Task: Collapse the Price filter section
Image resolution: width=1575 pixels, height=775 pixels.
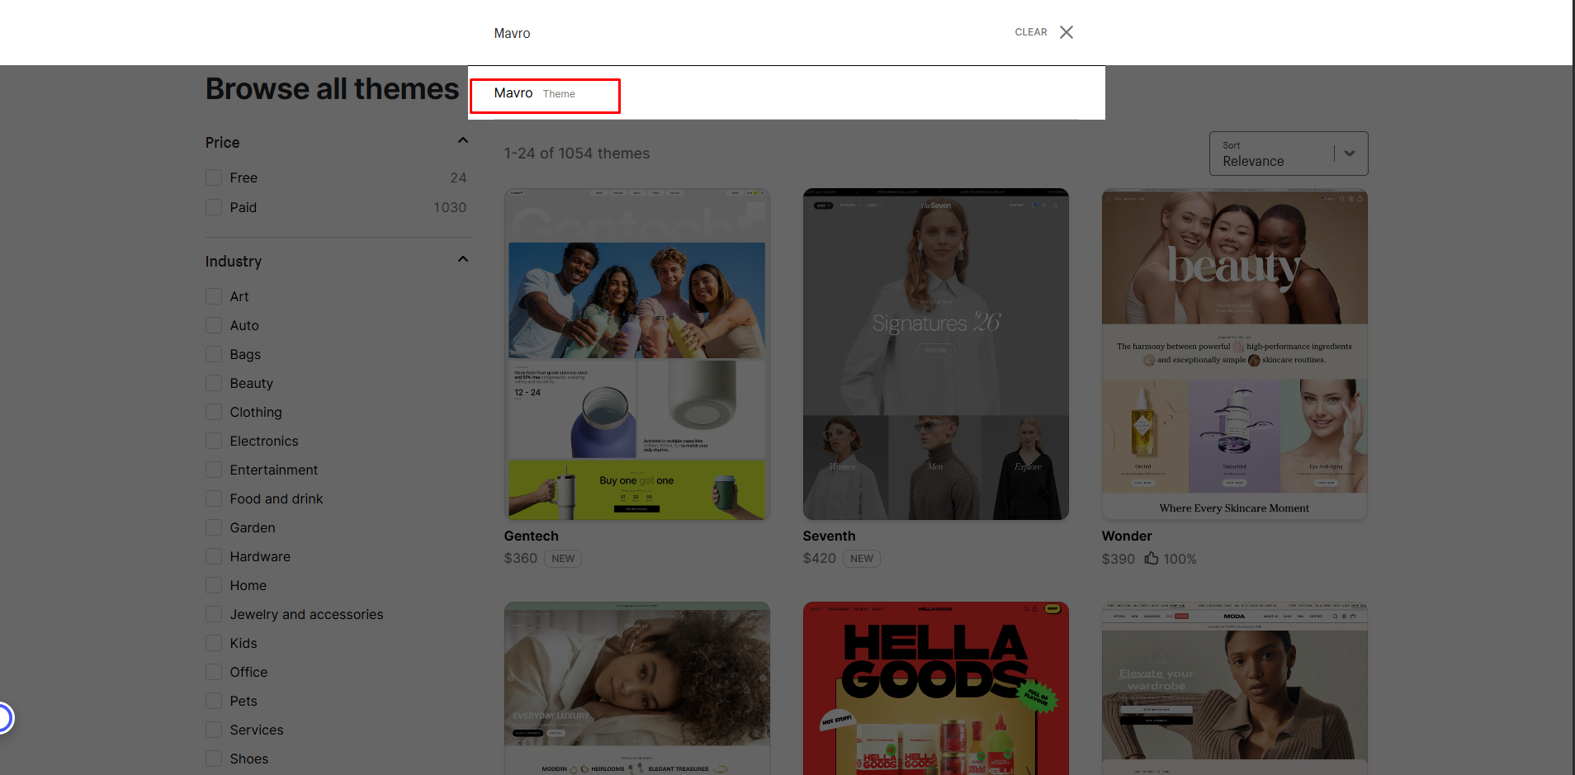Action: [x=462, y=140]
